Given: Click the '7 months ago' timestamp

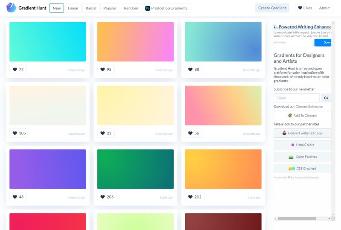Looking at the screenshot, I should pyautogui.click(x=76, y=70).
